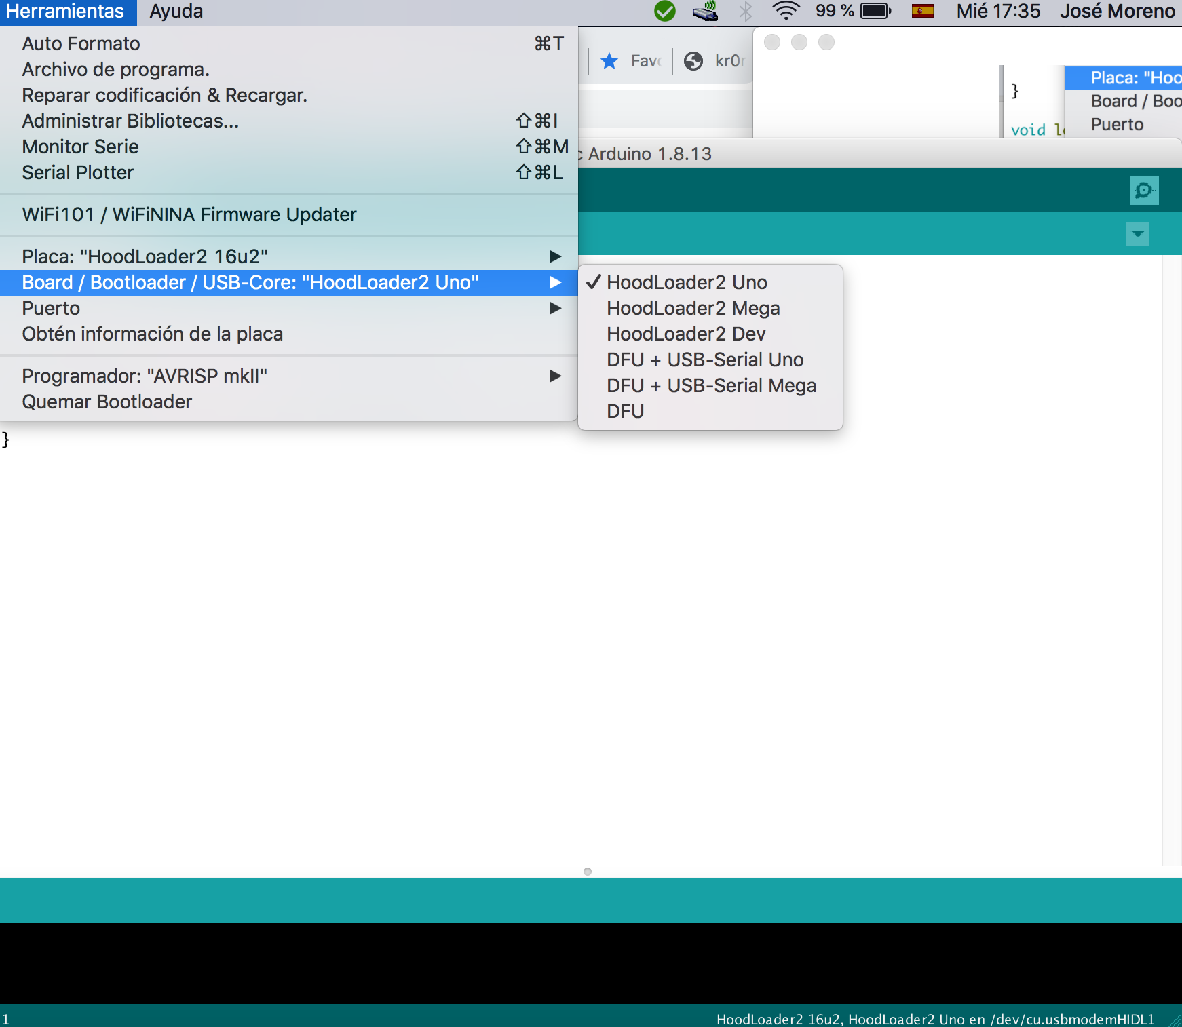Screen dimensions: 1182x1027
Task: Open Monitor Serie menu entry
Action: click(288, 147)
